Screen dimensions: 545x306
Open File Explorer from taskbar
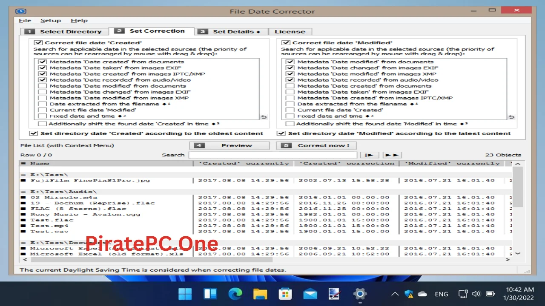coord(260,294)
